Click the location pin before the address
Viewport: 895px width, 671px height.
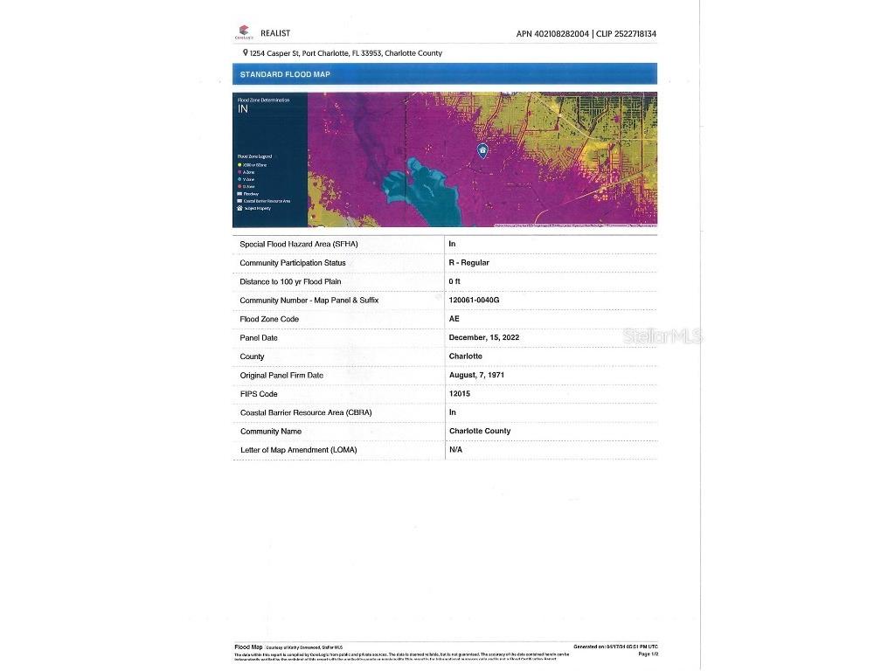[x=245, y=52]
